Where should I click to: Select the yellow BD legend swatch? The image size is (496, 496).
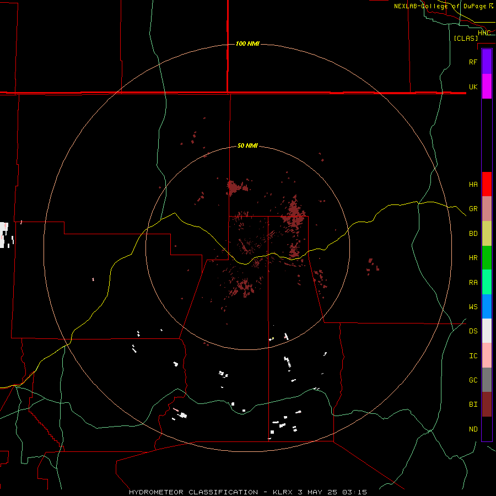[487, 234]
